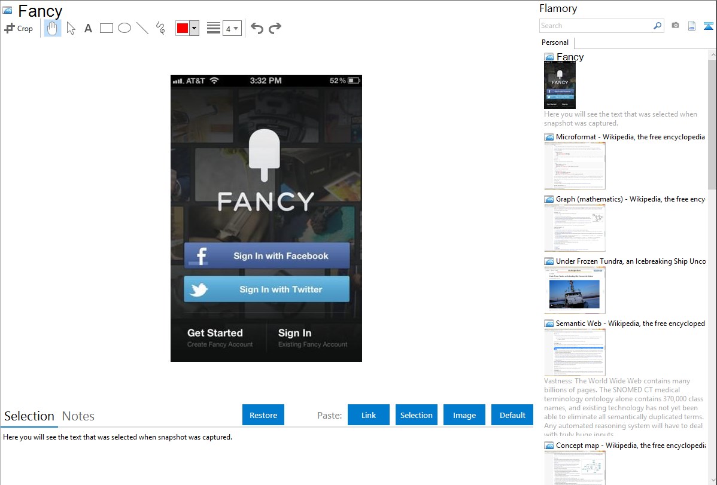
Task: Click Sign In with Twitter in snapshot
Action: 267,289
